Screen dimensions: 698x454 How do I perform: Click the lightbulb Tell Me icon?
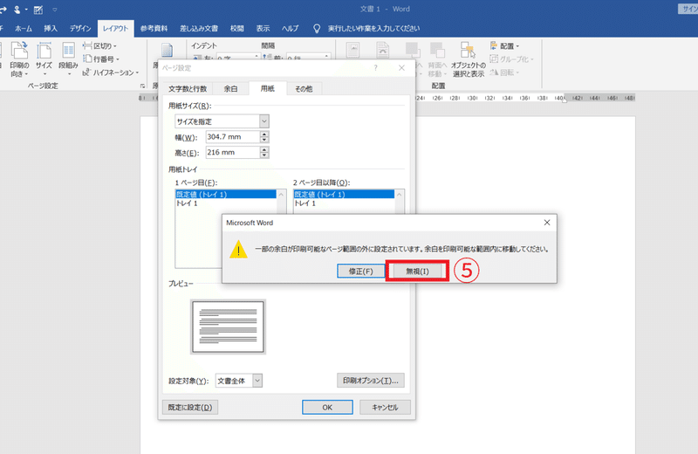point(317,29)
